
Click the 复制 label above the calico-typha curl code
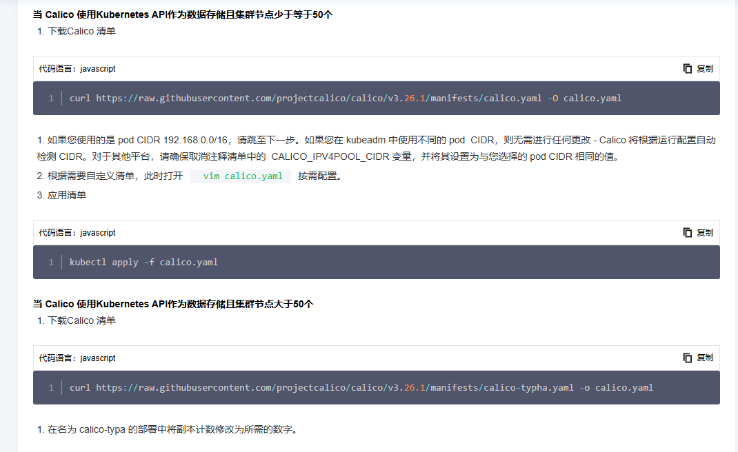[705, 358]
